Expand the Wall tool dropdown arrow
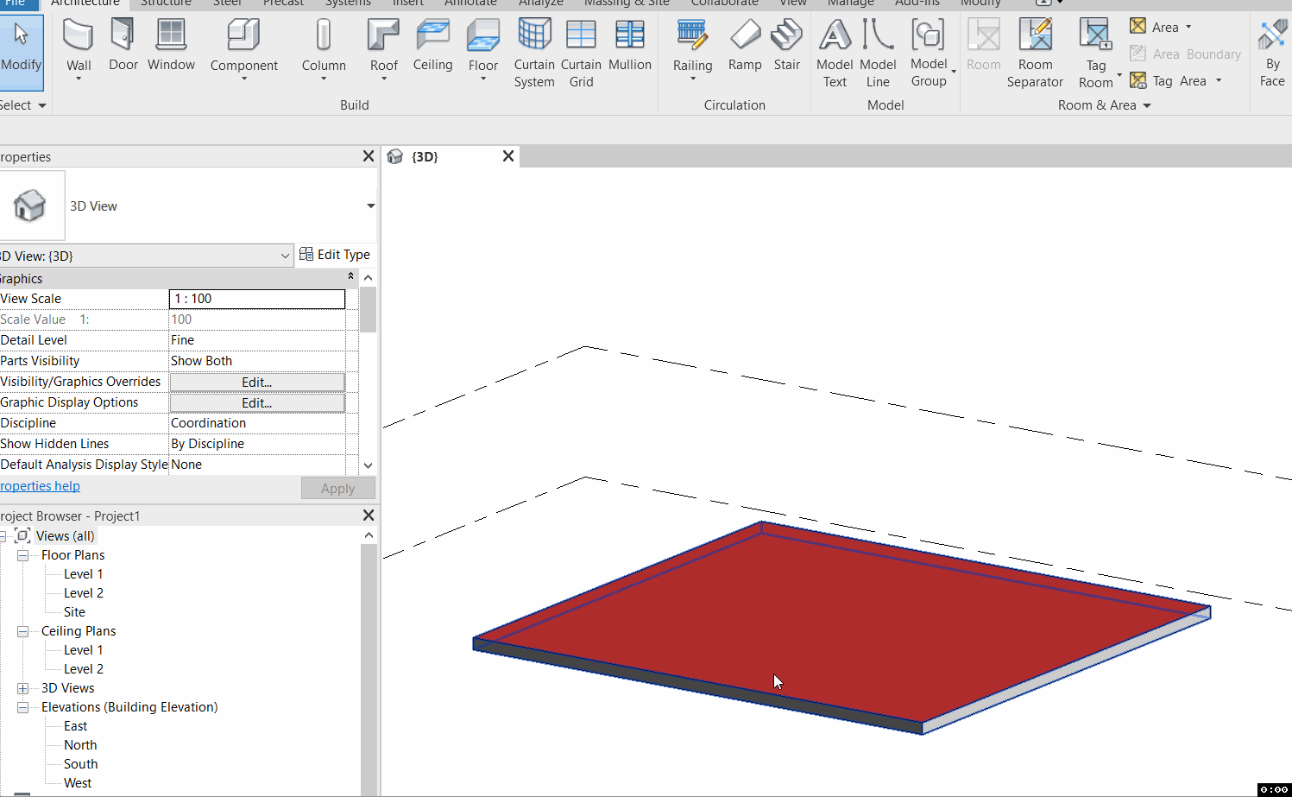 pyautogui.click(x=79, y=79)
